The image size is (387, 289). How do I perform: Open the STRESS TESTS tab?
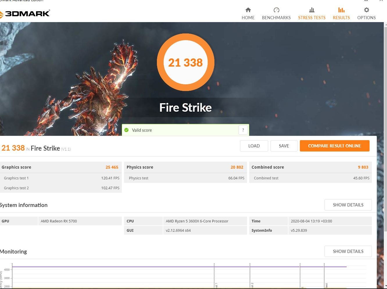point(312,17)
